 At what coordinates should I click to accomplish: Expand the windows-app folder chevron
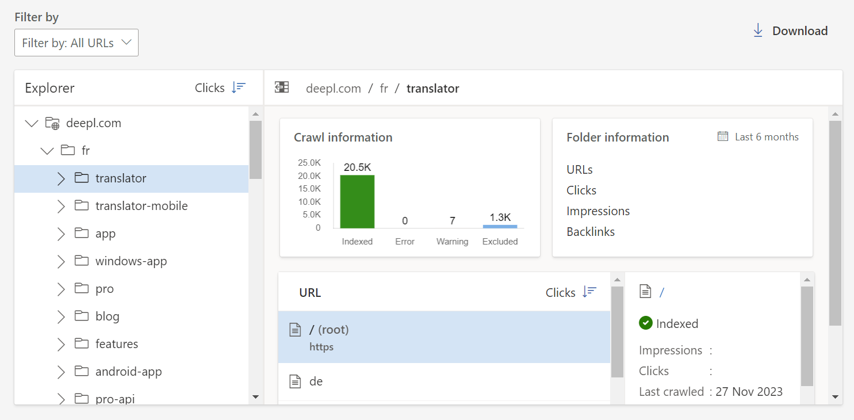click(62, 261)
